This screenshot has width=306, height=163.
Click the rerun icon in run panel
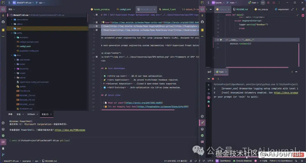[x=209, y=79]
